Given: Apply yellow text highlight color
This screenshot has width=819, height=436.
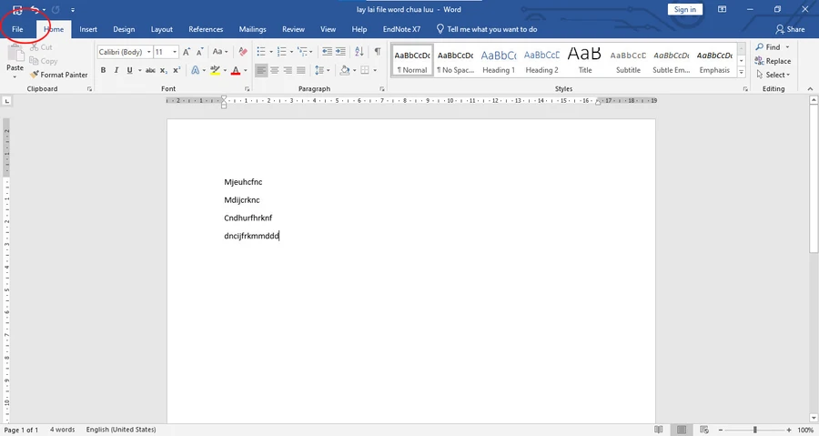Looking at the screenshot, I should click(215, 70).
